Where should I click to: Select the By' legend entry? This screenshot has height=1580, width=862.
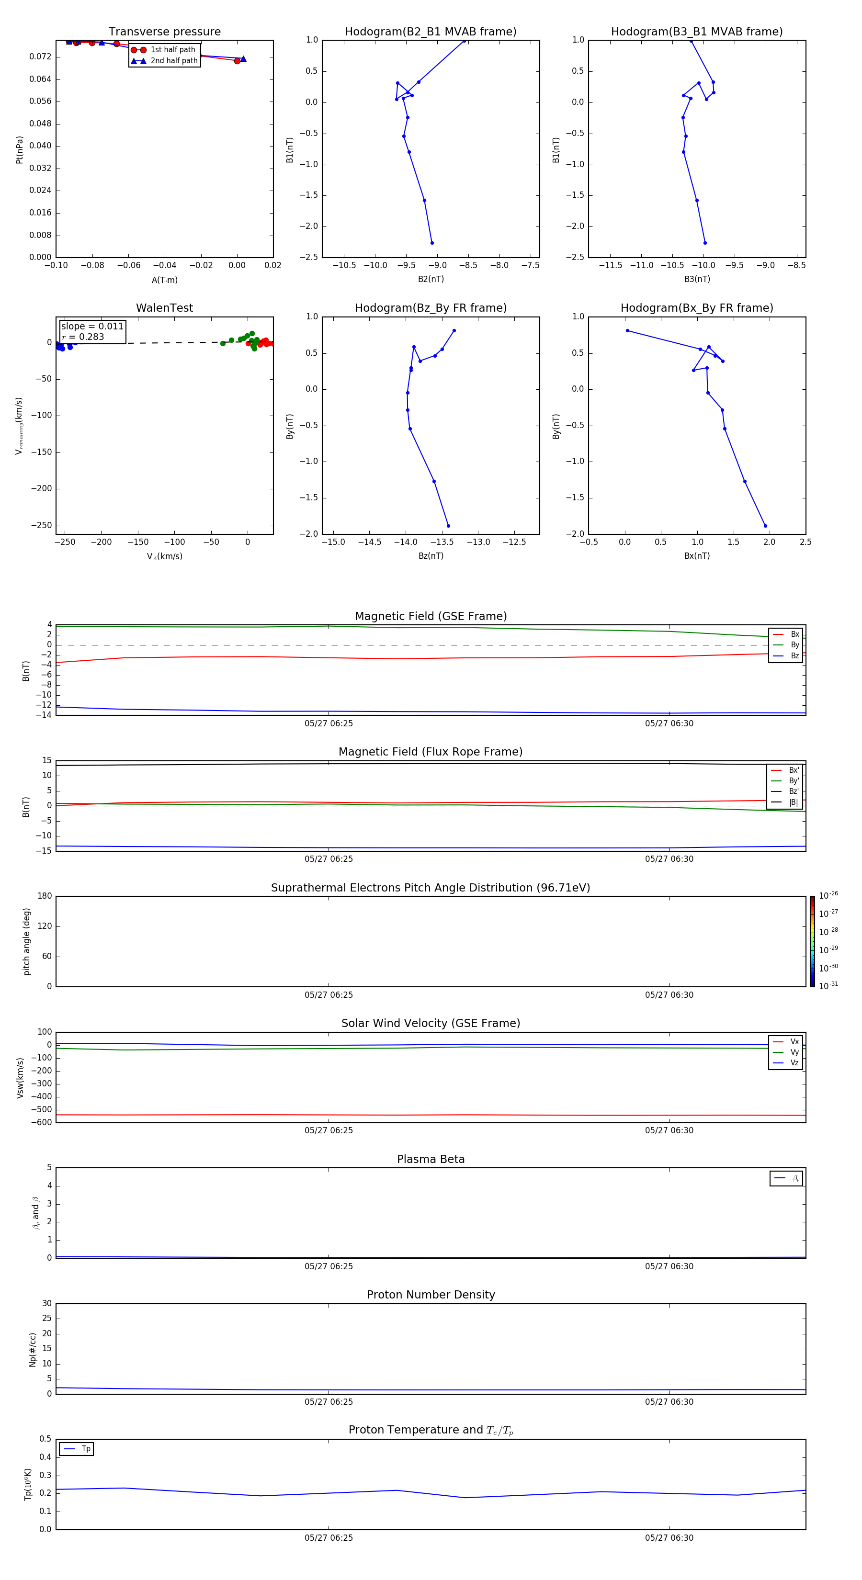pos(785,781)
